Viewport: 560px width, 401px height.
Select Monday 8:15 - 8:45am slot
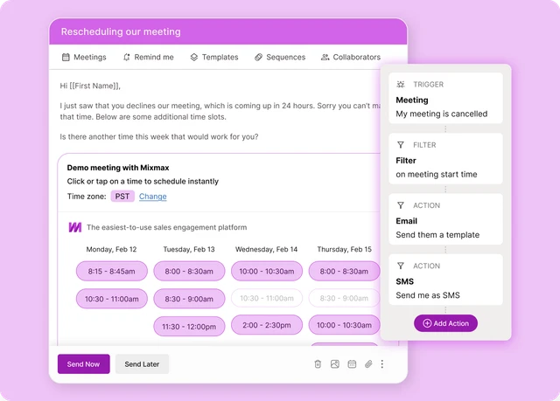point(112,271)
